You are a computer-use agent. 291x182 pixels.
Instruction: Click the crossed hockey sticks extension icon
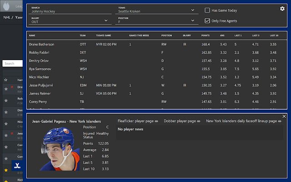[x=17, y=166]
